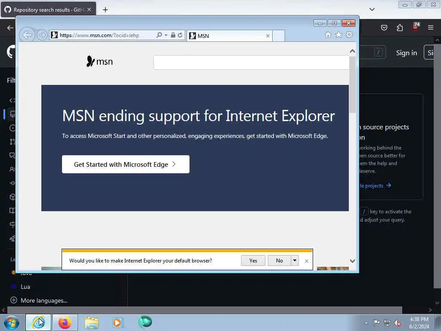
Task: Click the Firefox taskbar icon
Action: click(65, 322)
